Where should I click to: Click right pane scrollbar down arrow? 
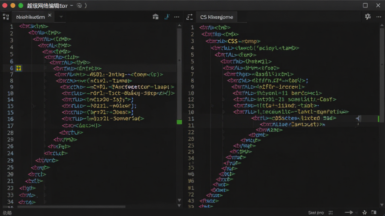tap(382, 205)
